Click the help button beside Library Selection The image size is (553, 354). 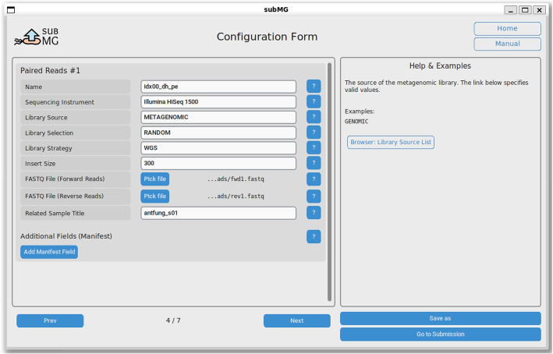[x=314, y=133]
